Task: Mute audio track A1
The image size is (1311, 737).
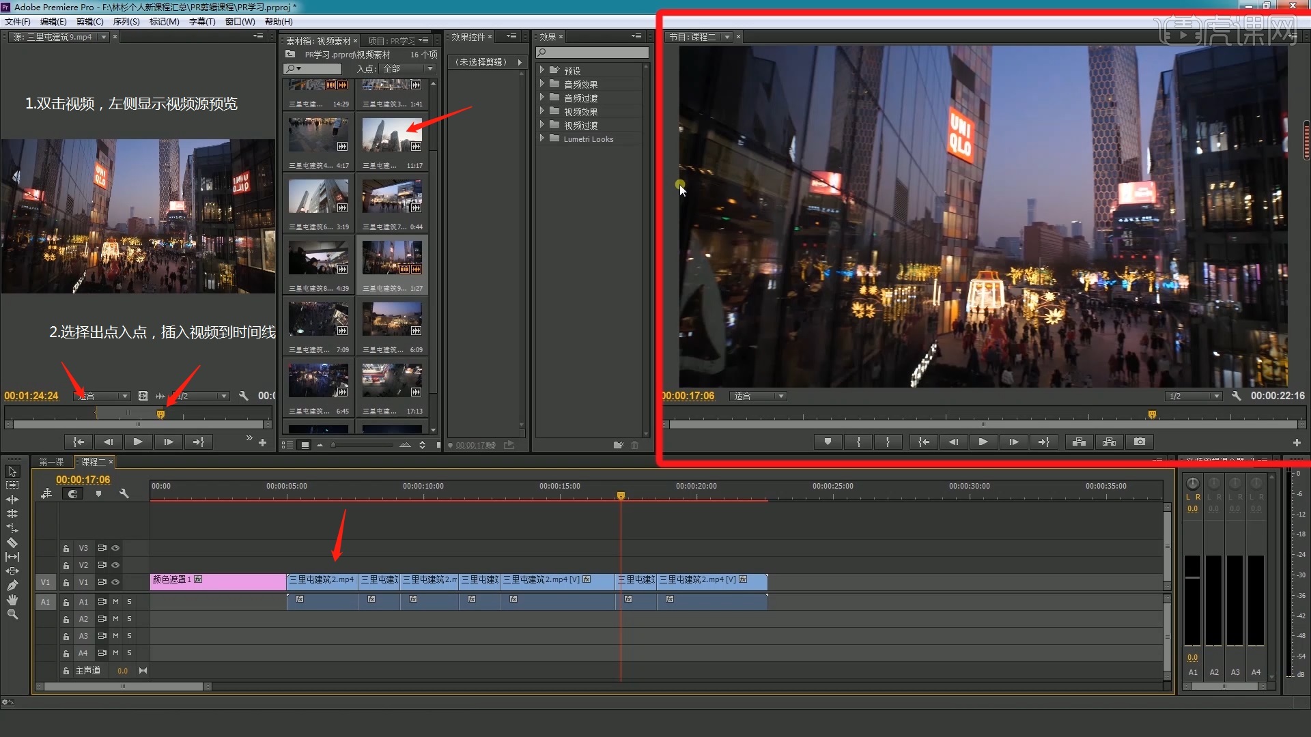Action: pos(115,602)
